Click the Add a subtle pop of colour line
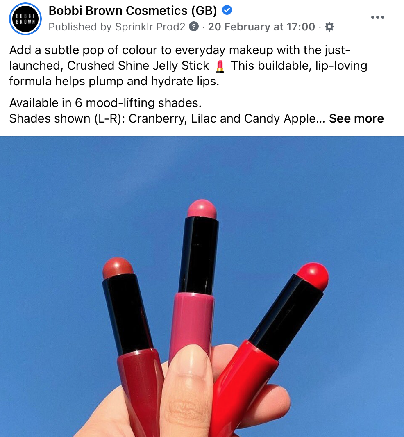The height and width of the screenshot is (437, 404). pyautogui.click(x=180, y=50)
